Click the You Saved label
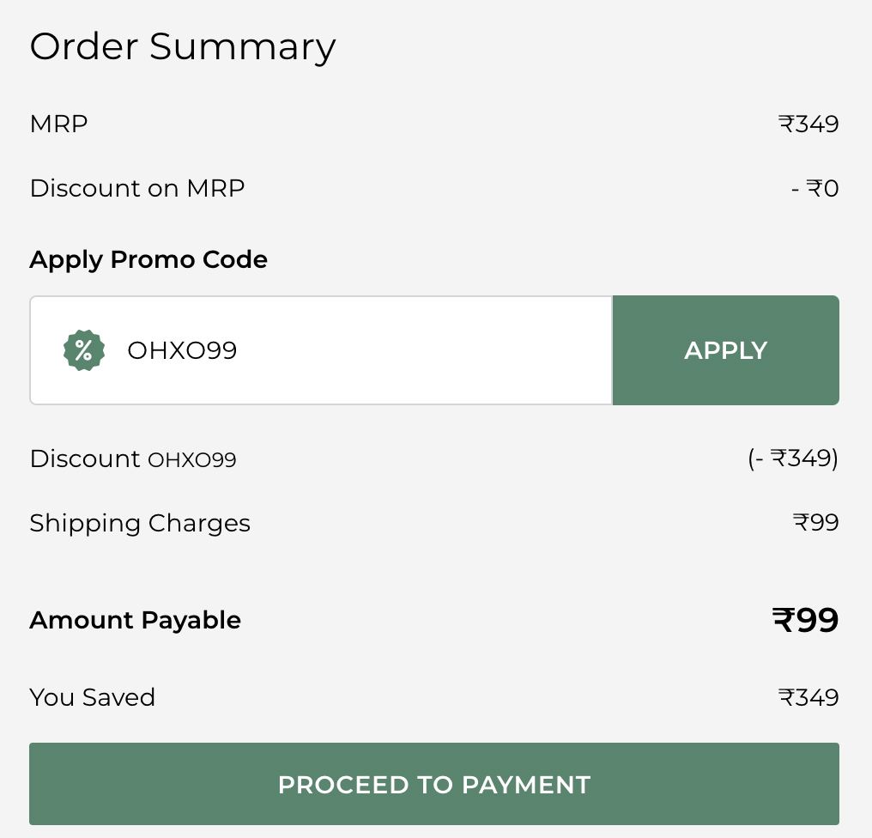 click(93, 697)
